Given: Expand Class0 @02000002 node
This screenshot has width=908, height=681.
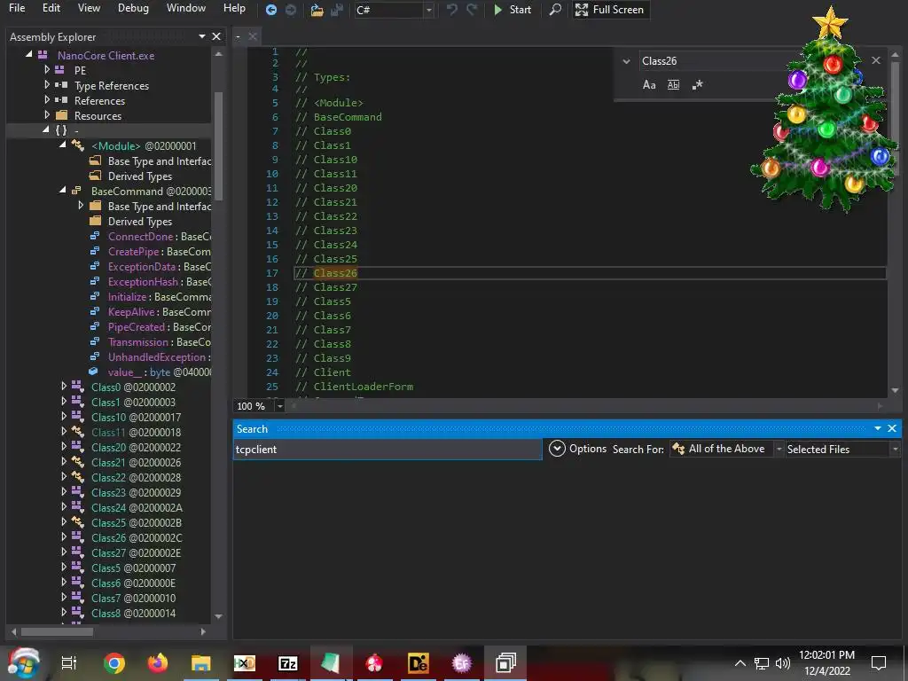Looking at the screenshot, I should (x=64, y=387).
